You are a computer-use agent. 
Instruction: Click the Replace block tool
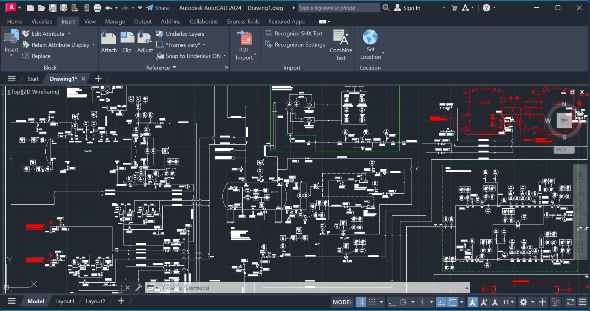pyautogui.click(x=37, y=56)
